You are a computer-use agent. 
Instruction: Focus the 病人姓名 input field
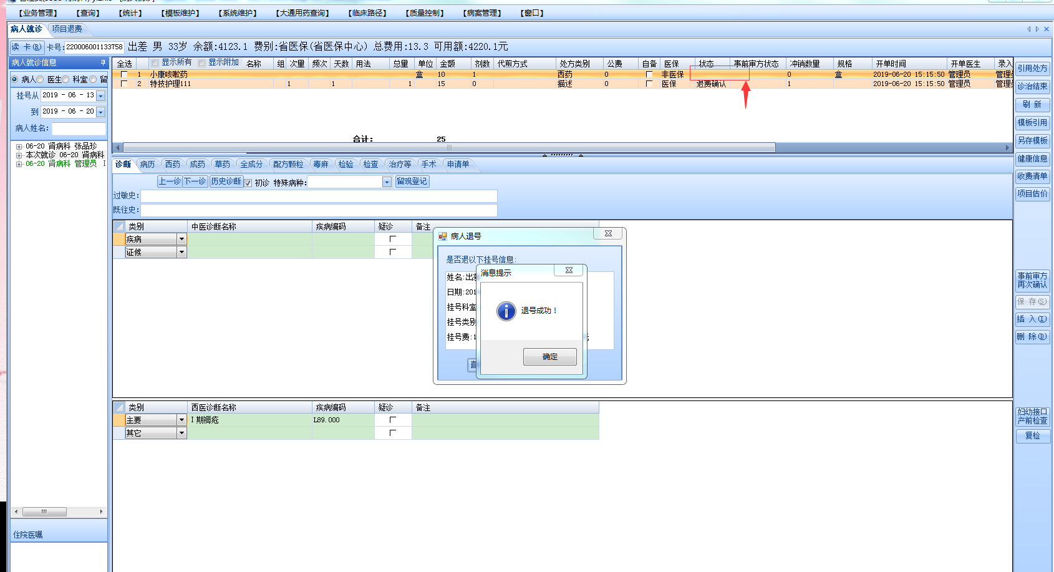pos(79,128)
